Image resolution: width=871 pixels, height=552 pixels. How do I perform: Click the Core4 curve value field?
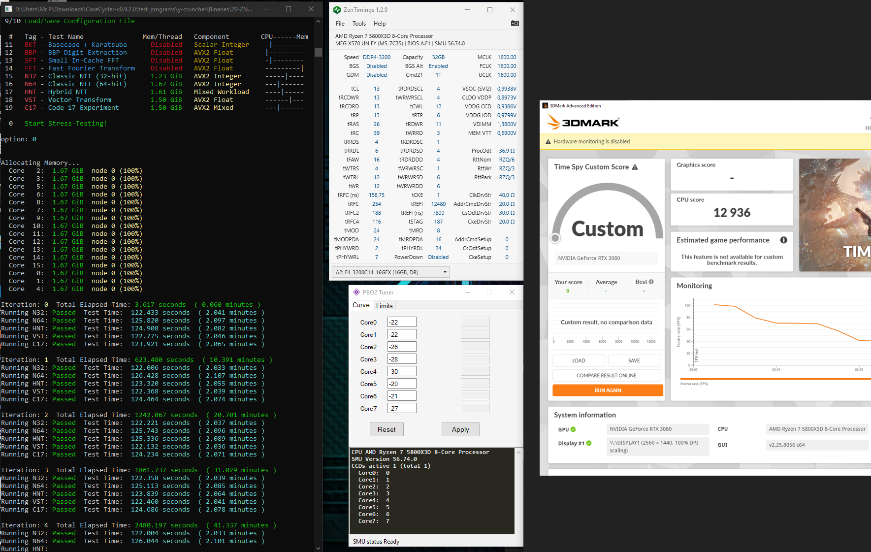tap(402, 371)
